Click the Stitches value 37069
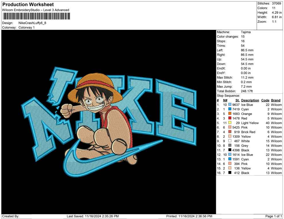This screenshot has width=284, height=219. (x=276, y=3)
